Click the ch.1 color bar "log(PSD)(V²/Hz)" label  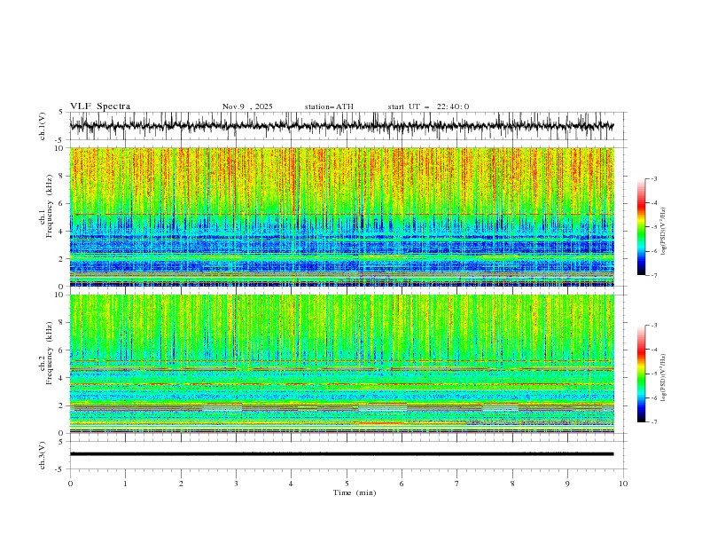coord(663,232)
